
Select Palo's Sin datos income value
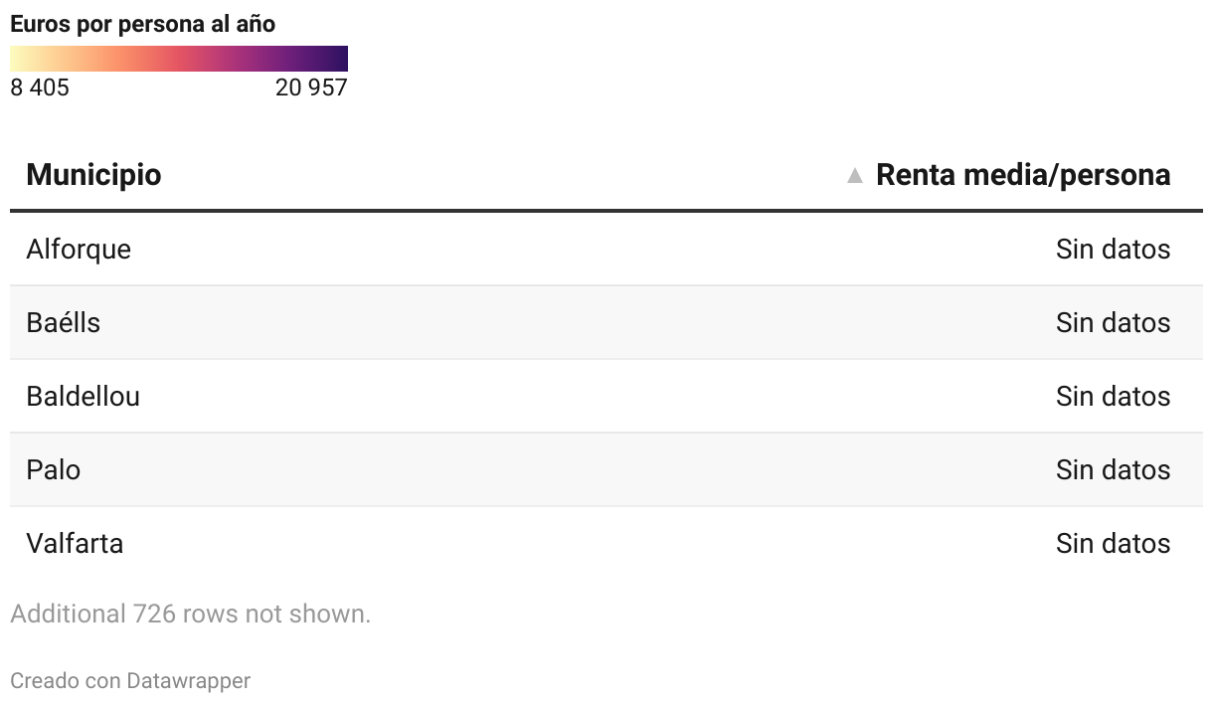1113,469
